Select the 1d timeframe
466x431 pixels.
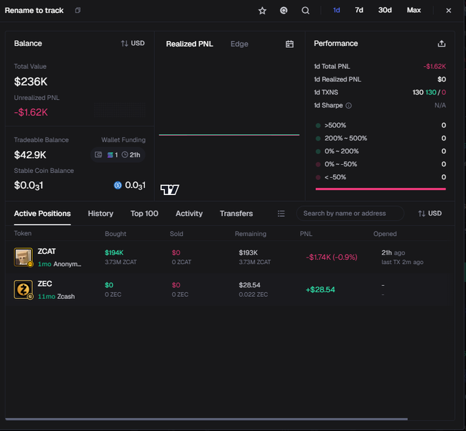point(336,10)
